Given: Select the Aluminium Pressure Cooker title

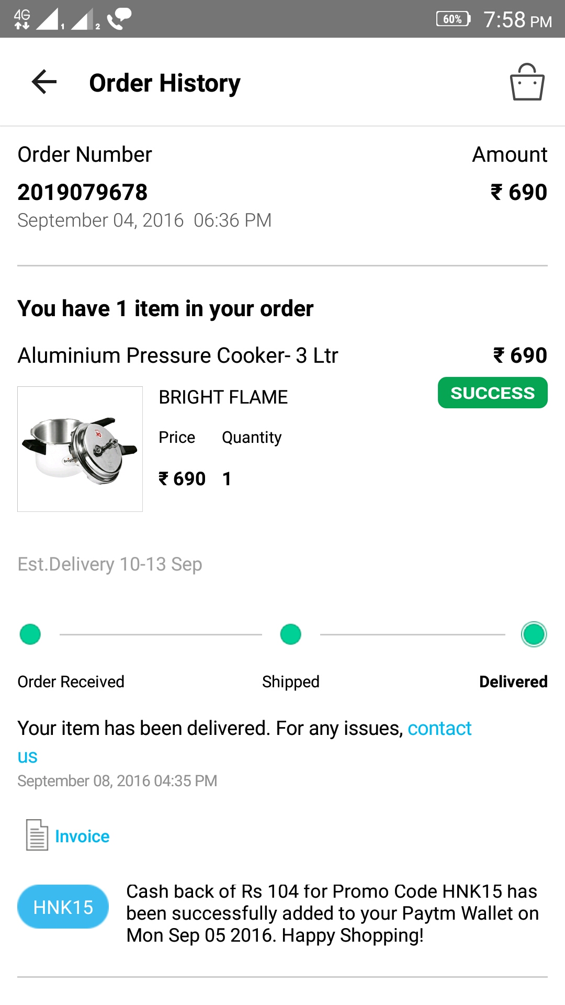Looking at the screenshot, I should [178, 355].
